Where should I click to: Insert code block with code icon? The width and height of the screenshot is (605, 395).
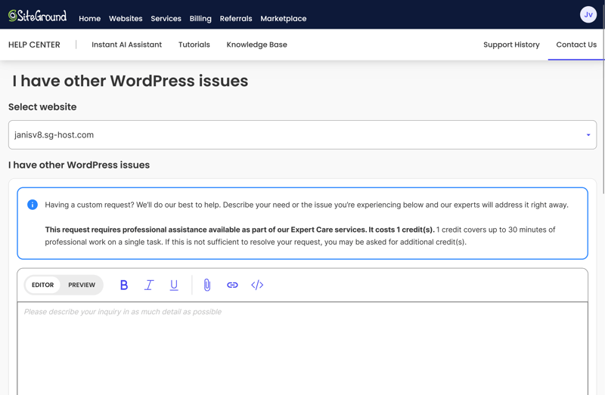coord(257,285)
